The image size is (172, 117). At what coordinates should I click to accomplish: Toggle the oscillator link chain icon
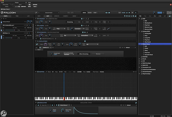pos(37,44)
